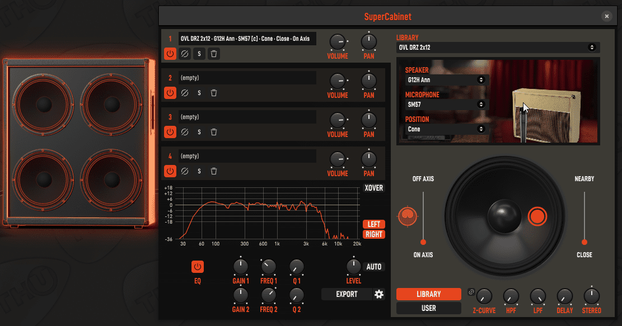Click the link icon beside Z-CURVE
The width and height of the screenshot is (622, 326).
[471, 292]
